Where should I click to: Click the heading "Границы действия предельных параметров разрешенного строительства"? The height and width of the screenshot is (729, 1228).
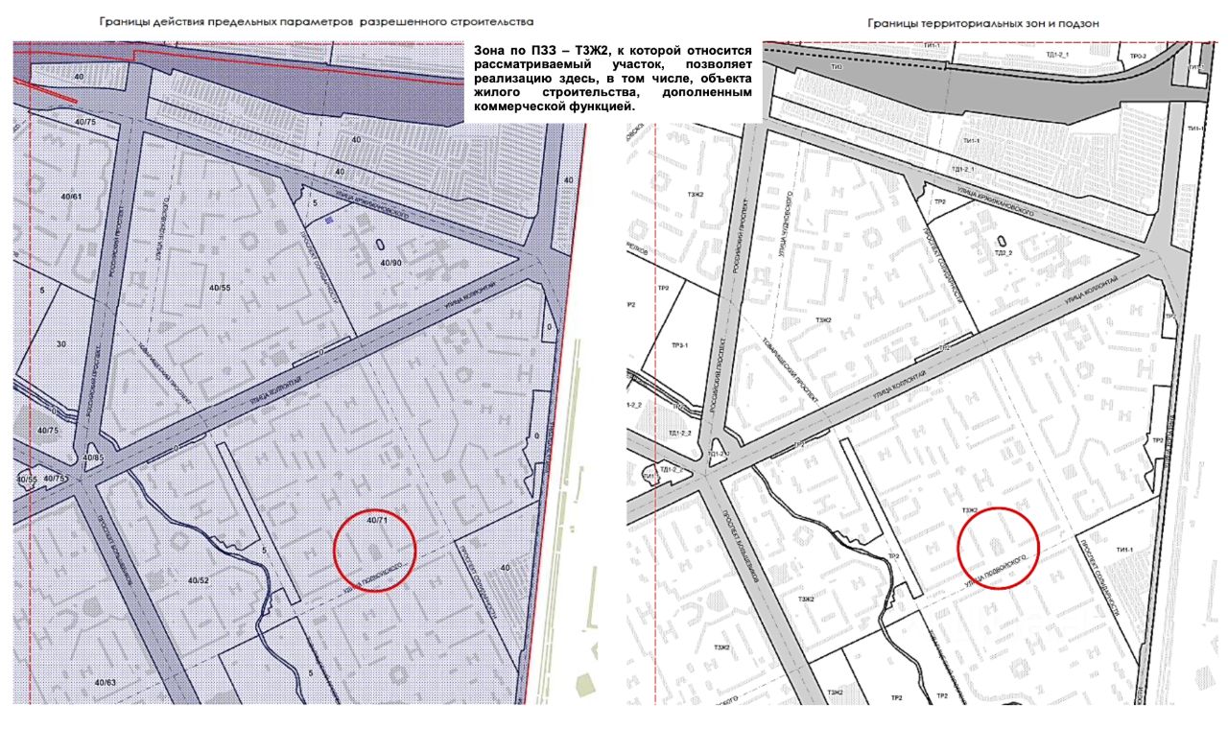317,20
